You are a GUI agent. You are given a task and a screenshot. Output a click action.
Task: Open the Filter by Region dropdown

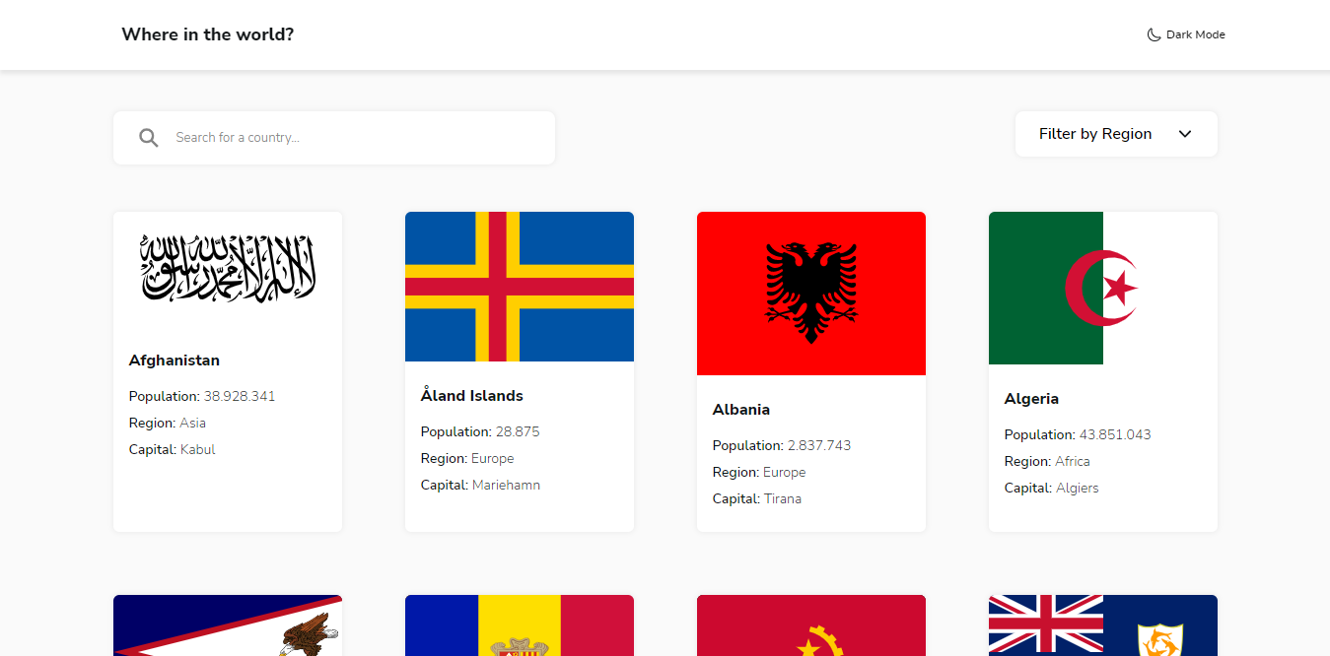1116,134
